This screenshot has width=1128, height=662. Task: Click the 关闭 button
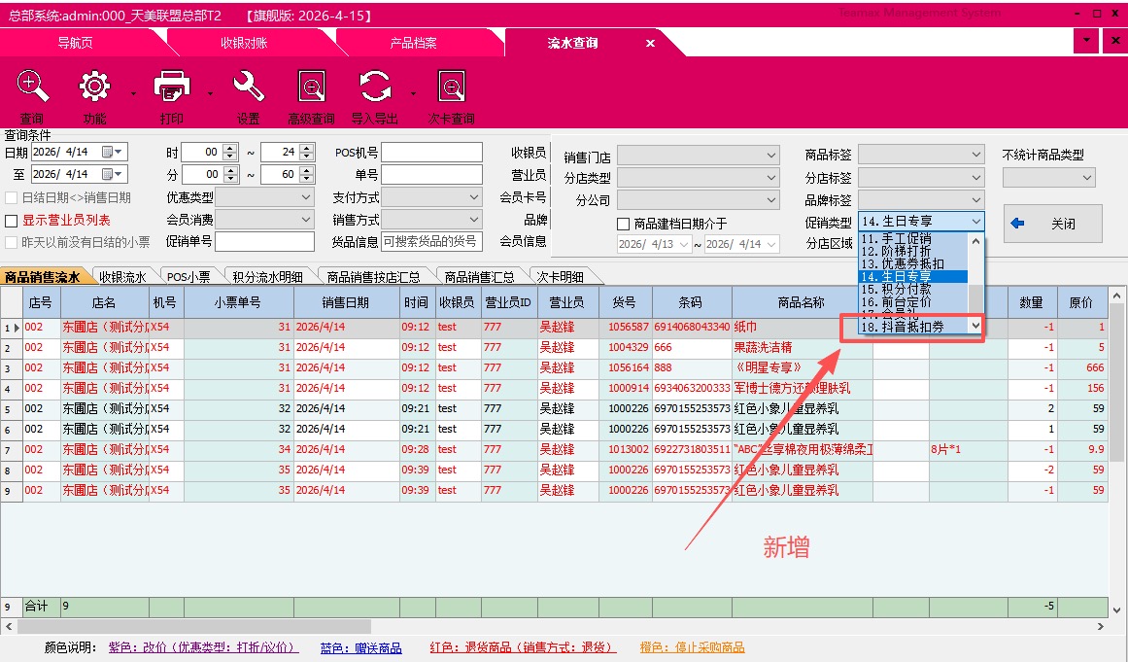1052,224
